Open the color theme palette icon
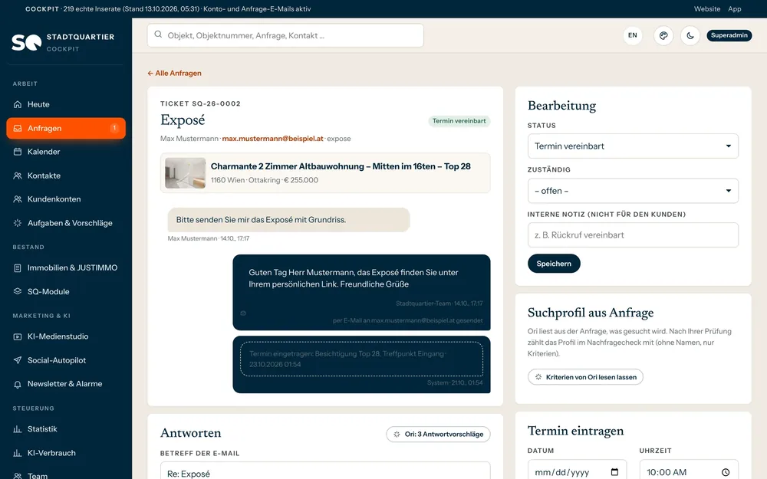Viewport: 767px width, 479px height. tap(663, 35)
